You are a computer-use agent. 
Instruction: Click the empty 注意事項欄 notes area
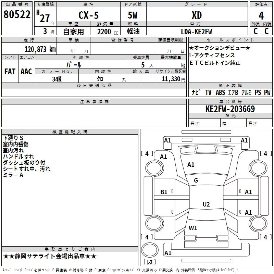(x=94, y=115)
